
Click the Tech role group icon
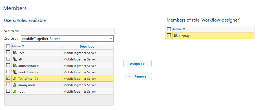15,53
